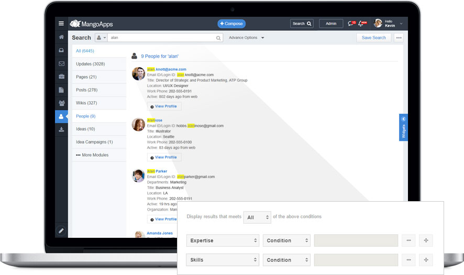Add condition after Expertise row with plus

(x=426, y=240)
